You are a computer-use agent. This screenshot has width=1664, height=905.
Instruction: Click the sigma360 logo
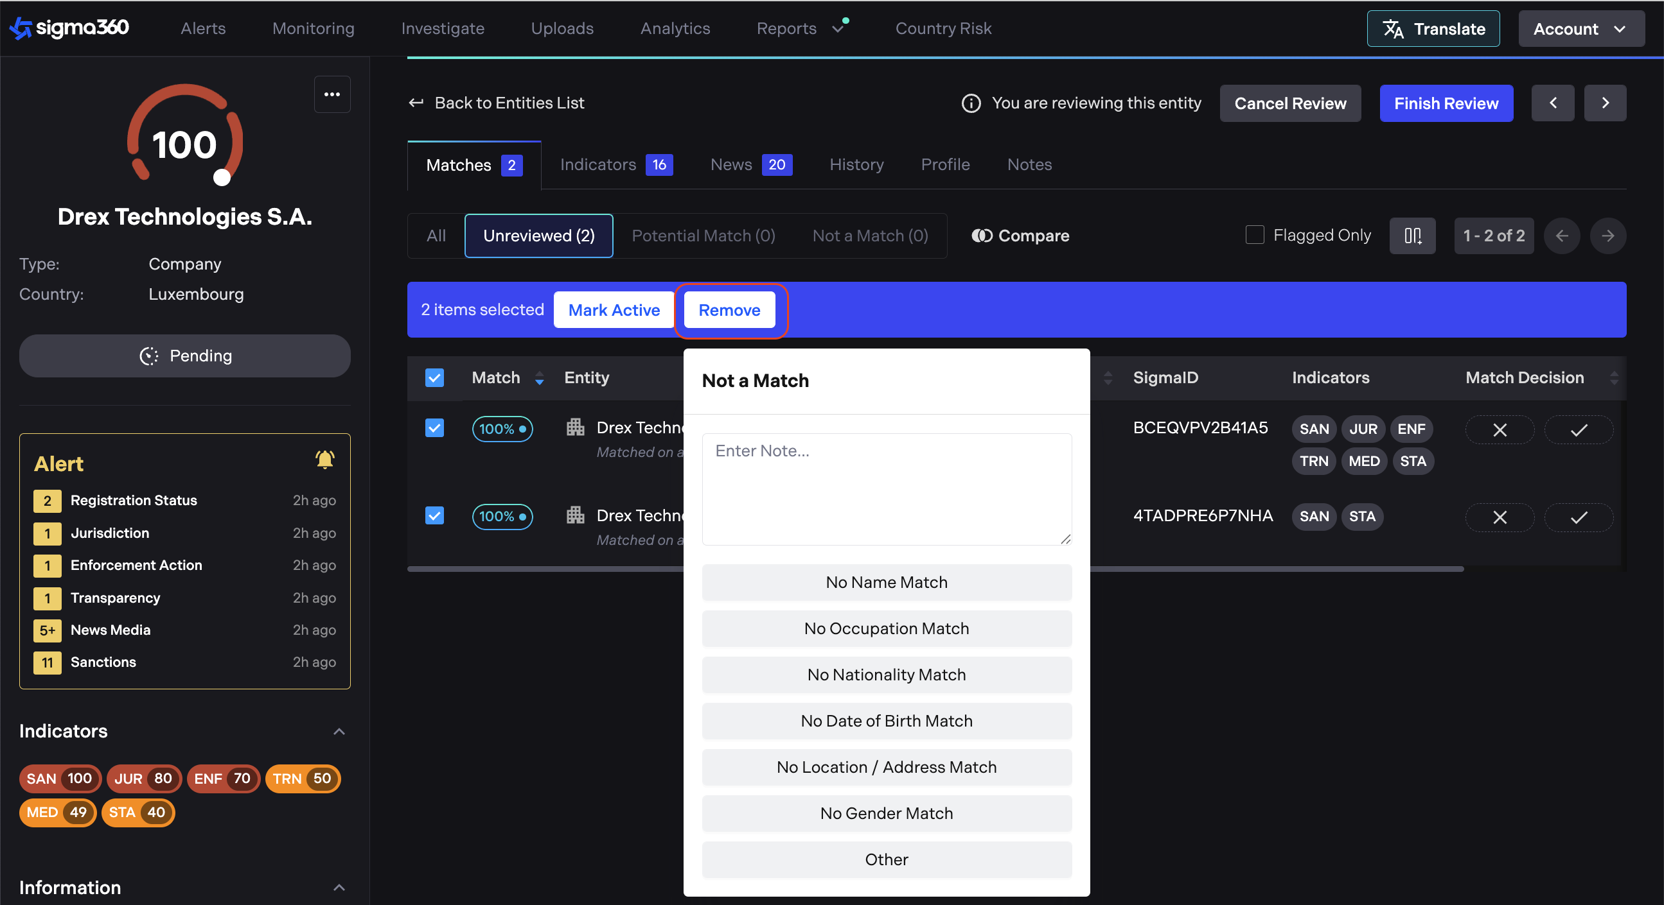69,28
